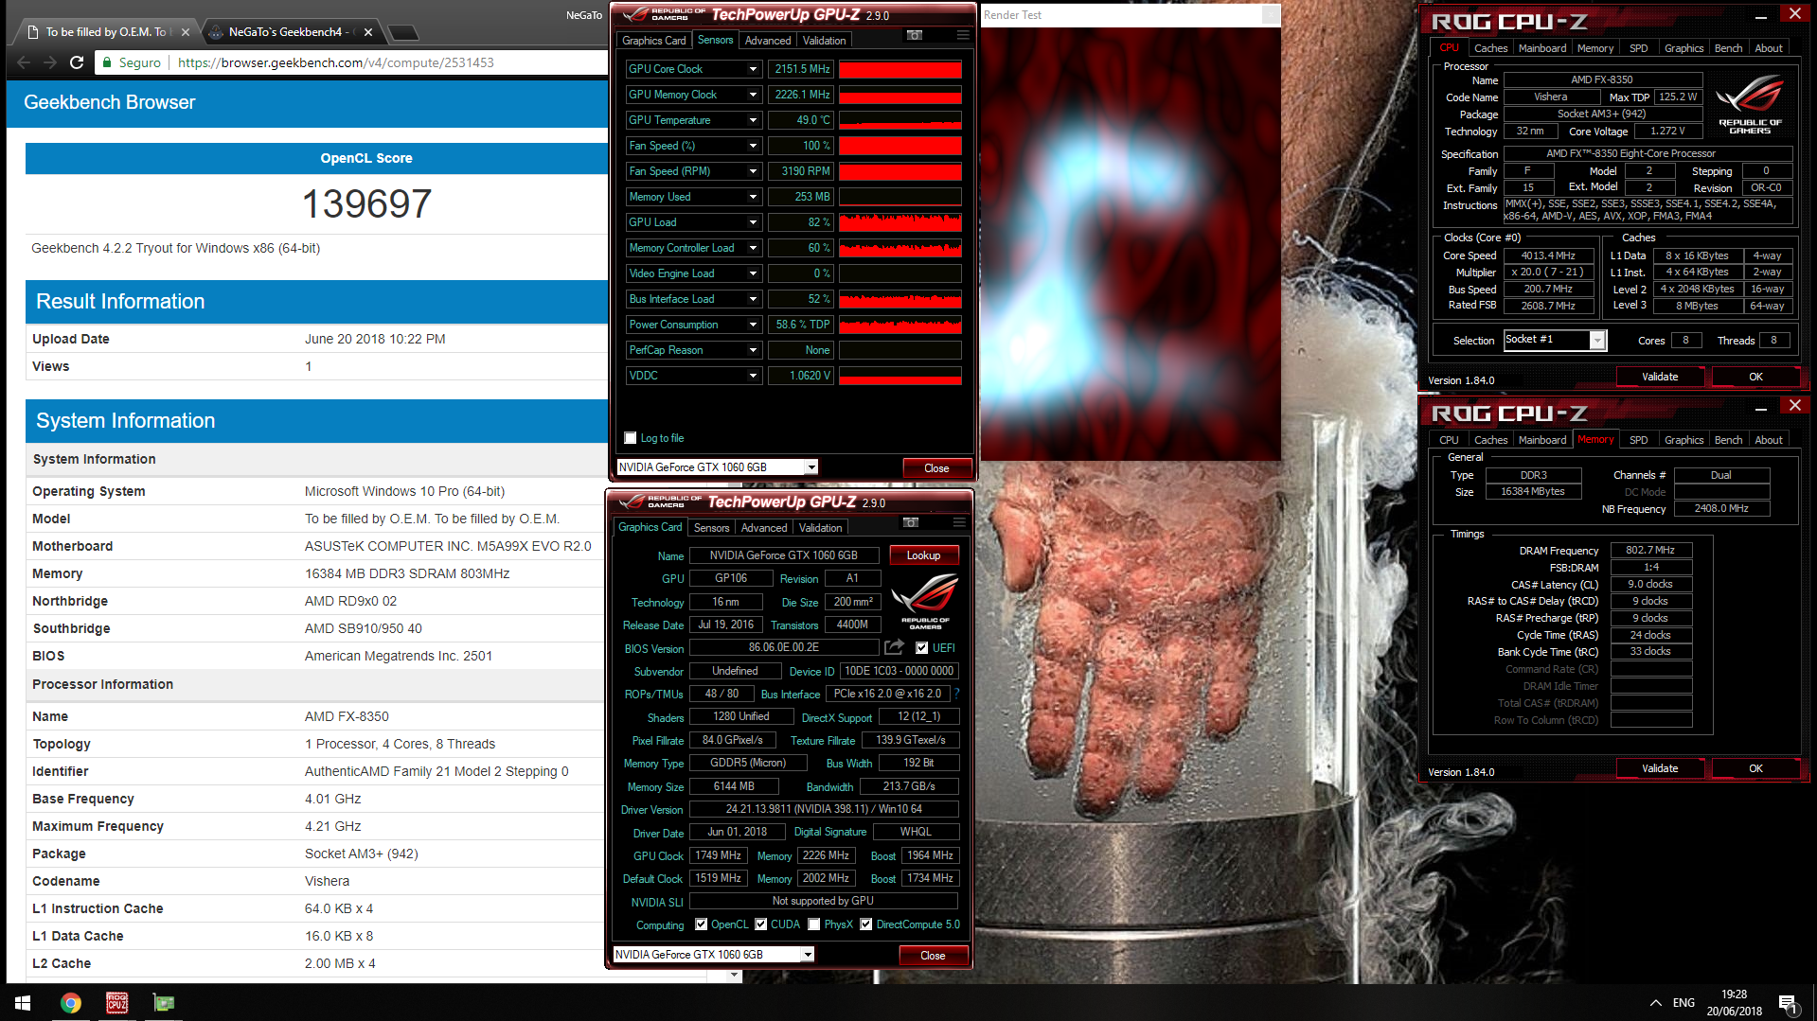Viewport: 1817px width, 1021px height.
Task: Open the GPU Core Clock sensor dropdown
Action: (x=753, y=69)
